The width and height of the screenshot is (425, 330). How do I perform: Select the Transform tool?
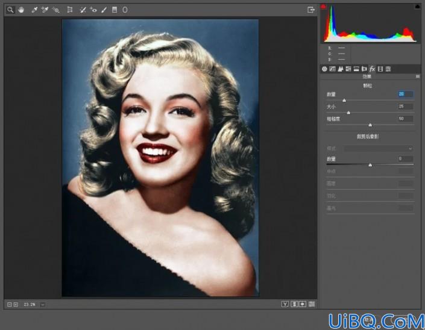(x=70, y=10)
